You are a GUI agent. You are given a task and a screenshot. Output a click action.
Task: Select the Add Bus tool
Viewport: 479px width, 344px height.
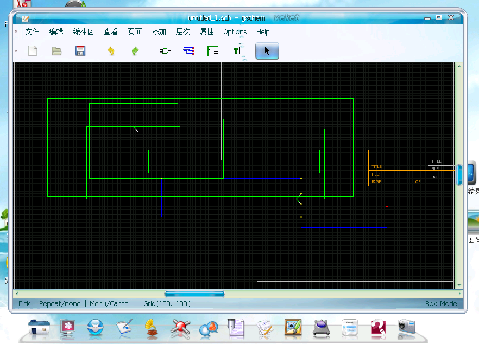213,51
